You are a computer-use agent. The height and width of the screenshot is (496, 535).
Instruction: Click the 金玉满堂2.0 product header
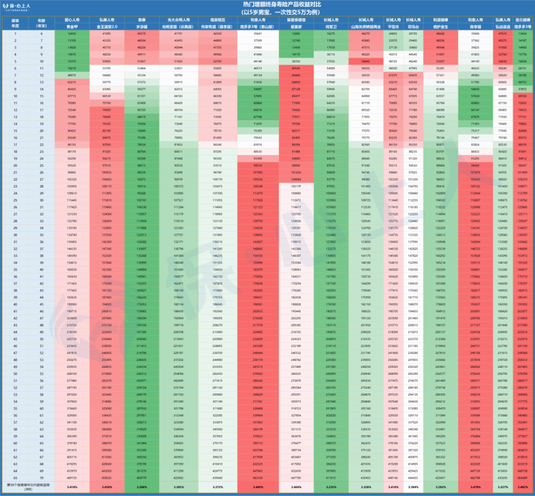107,27
